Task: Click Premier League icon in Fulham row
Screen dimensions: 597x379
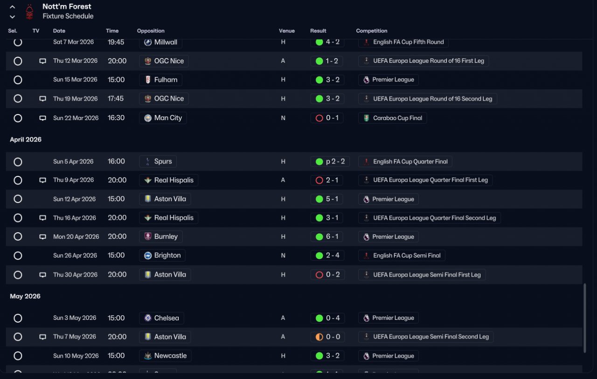Action: 366,80
